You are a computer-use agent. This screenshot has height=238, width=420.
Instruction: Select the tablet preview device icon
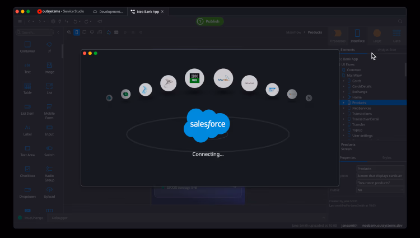click(85, 32)
